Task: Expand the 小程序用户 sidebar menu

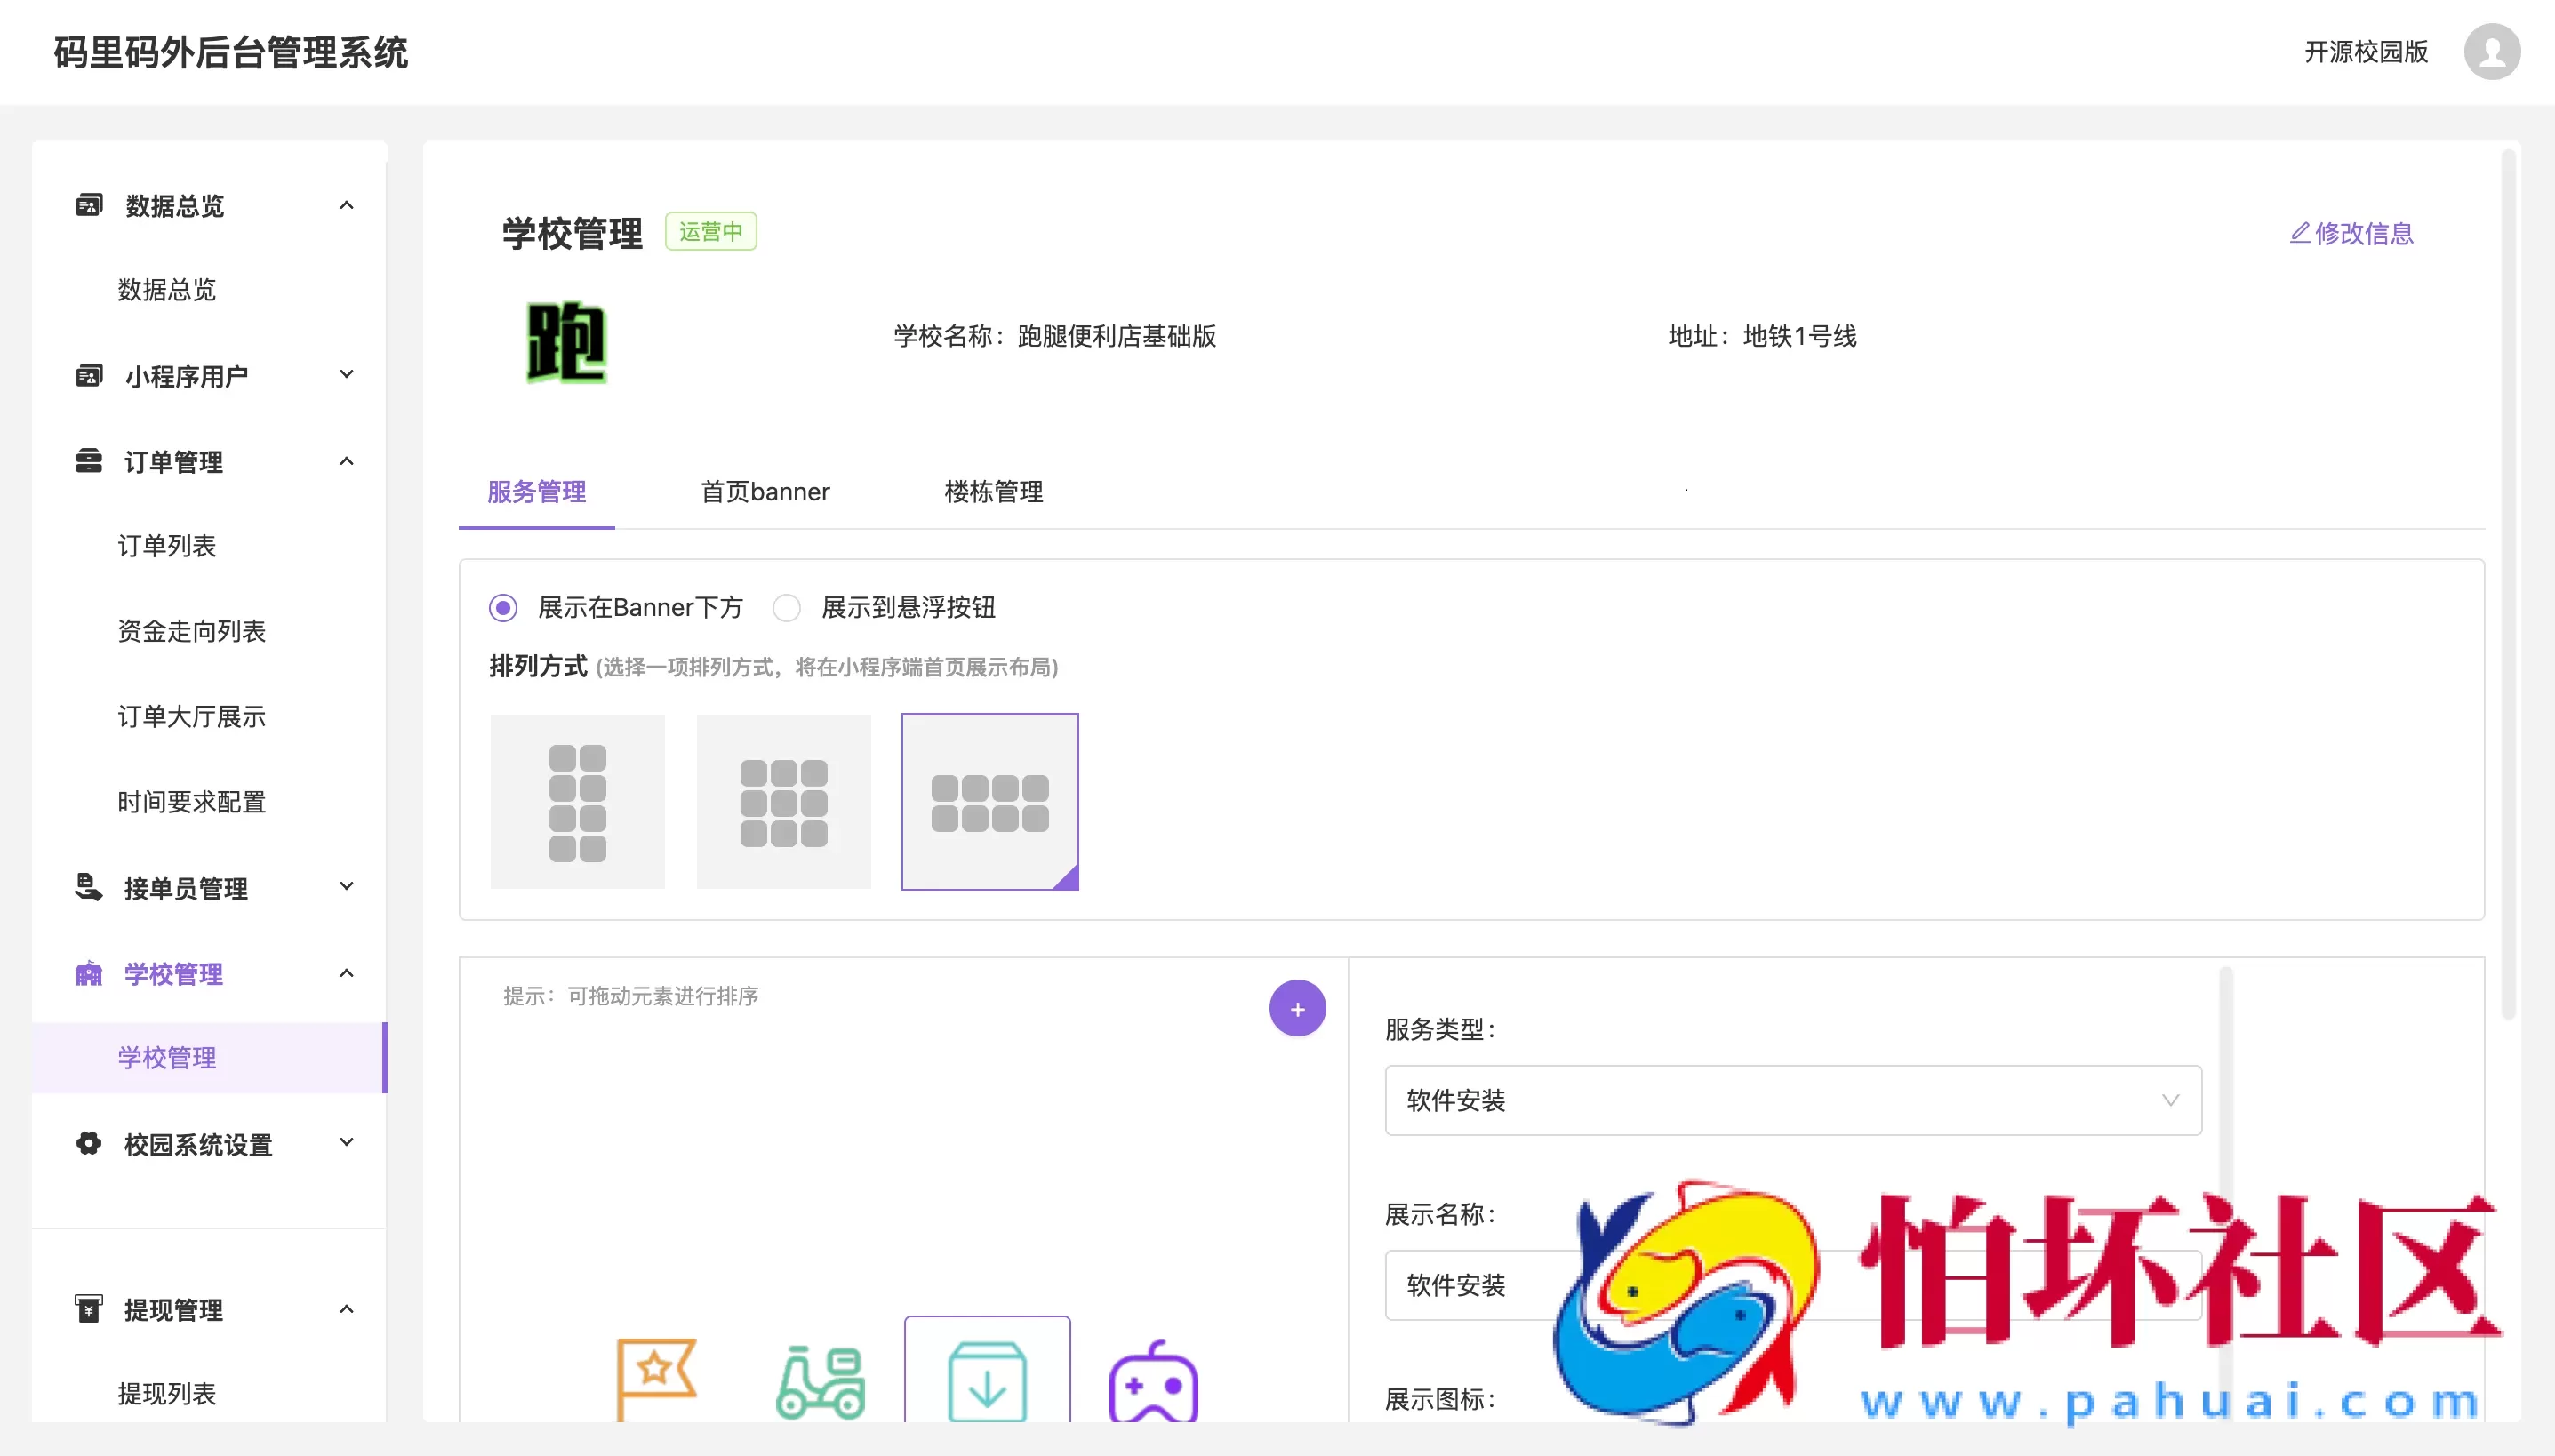Action: tap(346, 373)
